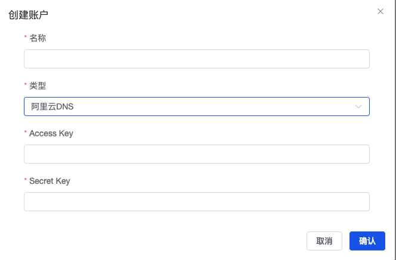396x260 pixels.
Task: Focus the Secret Key text box
Action: tap(196, 202)
